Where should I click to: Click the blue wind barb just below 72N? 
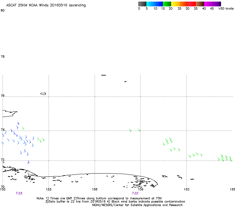point(28,162)
